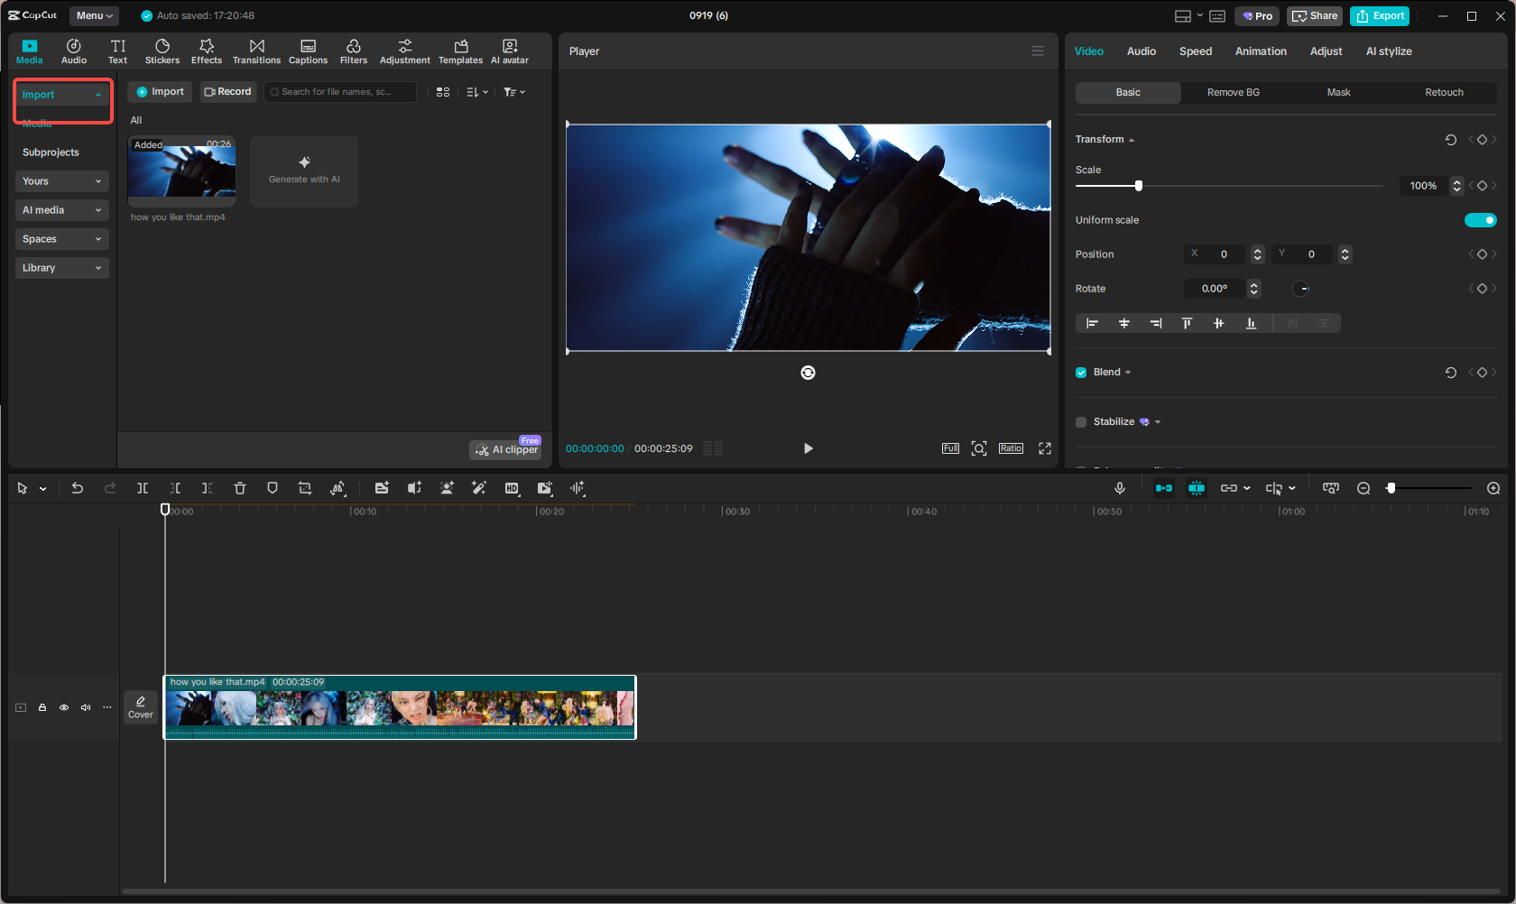This screenshot has height=904, width=1516.
Task: Switch to the Animation tab
Action: (1261, 51)
